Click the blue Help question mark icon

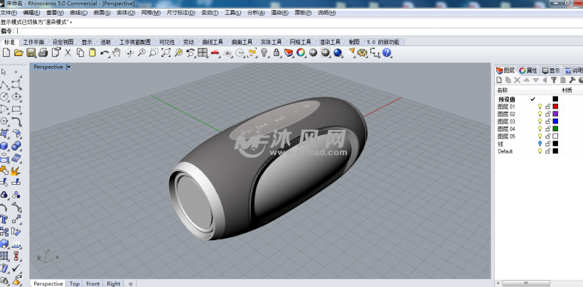tap(387, 53)
